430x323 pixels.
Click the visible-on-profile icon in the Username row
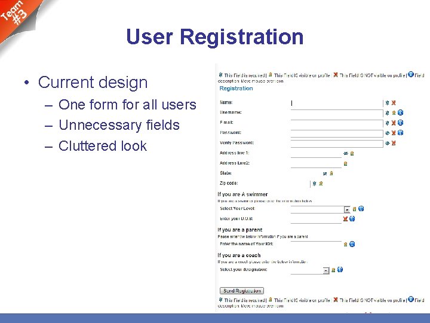coord(394,113)
